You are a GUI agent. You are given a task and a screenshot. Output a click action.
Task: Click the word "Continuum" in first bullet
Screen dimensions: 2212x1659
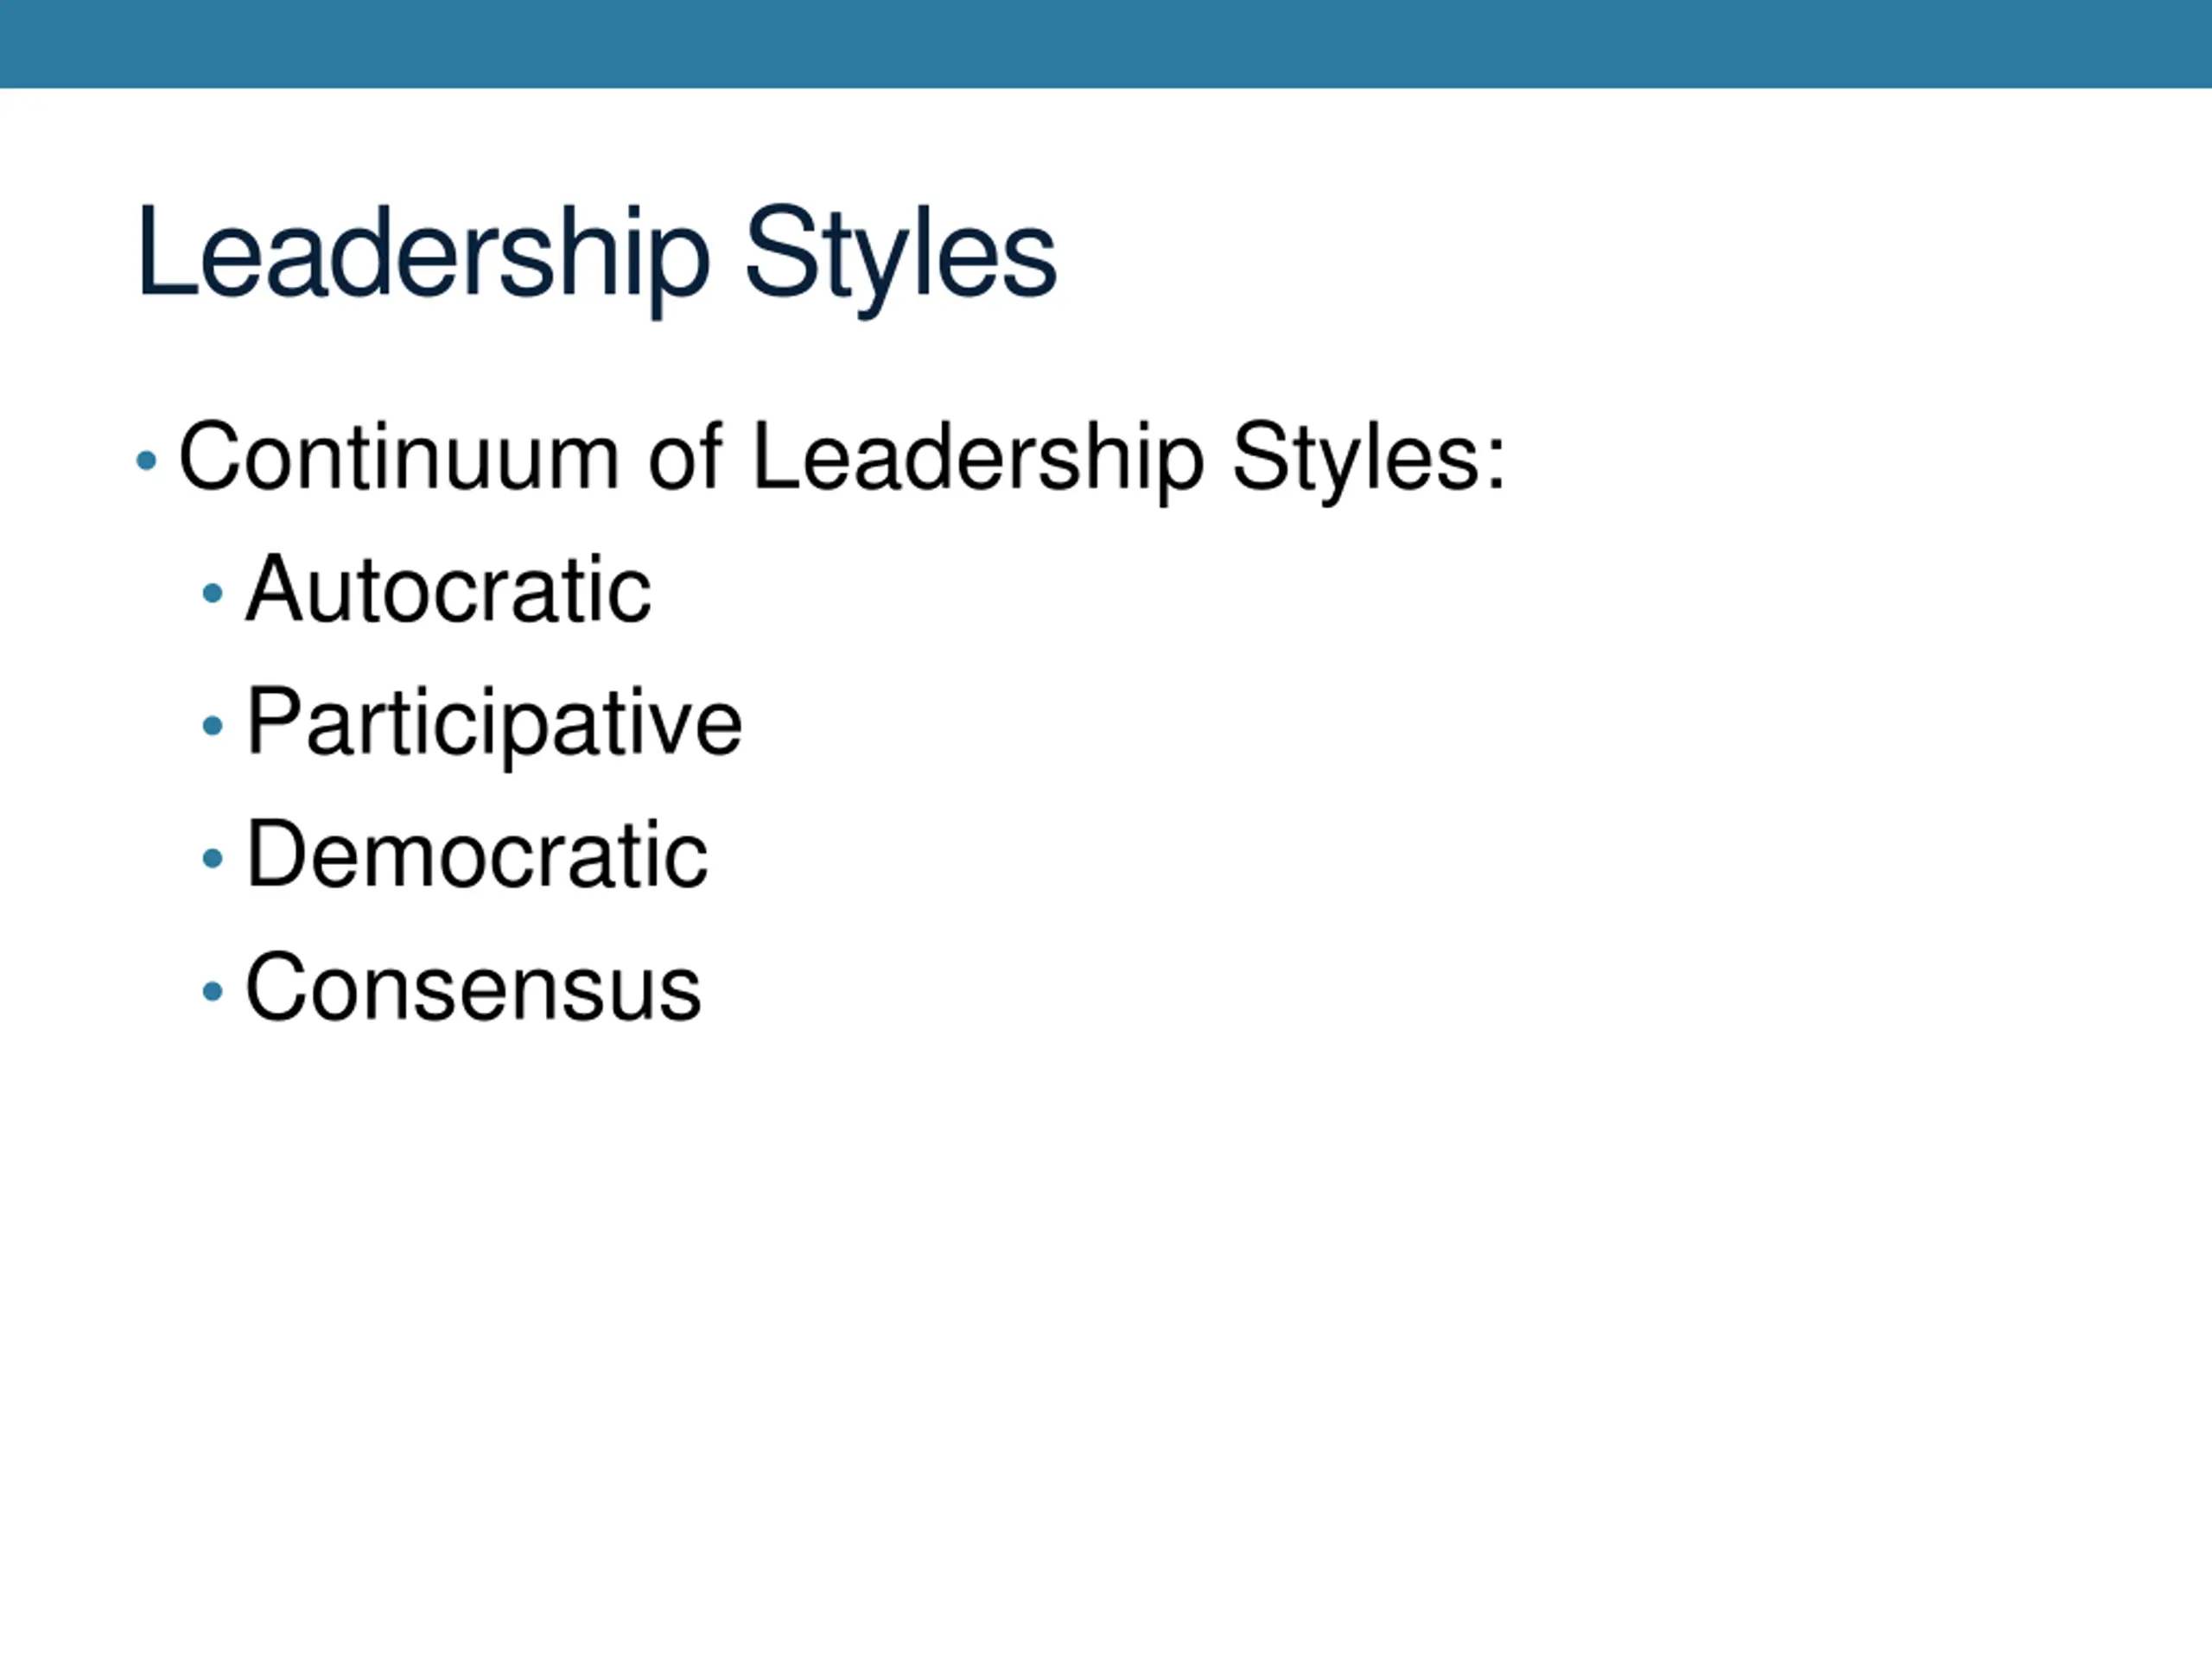tap(399, 457)
